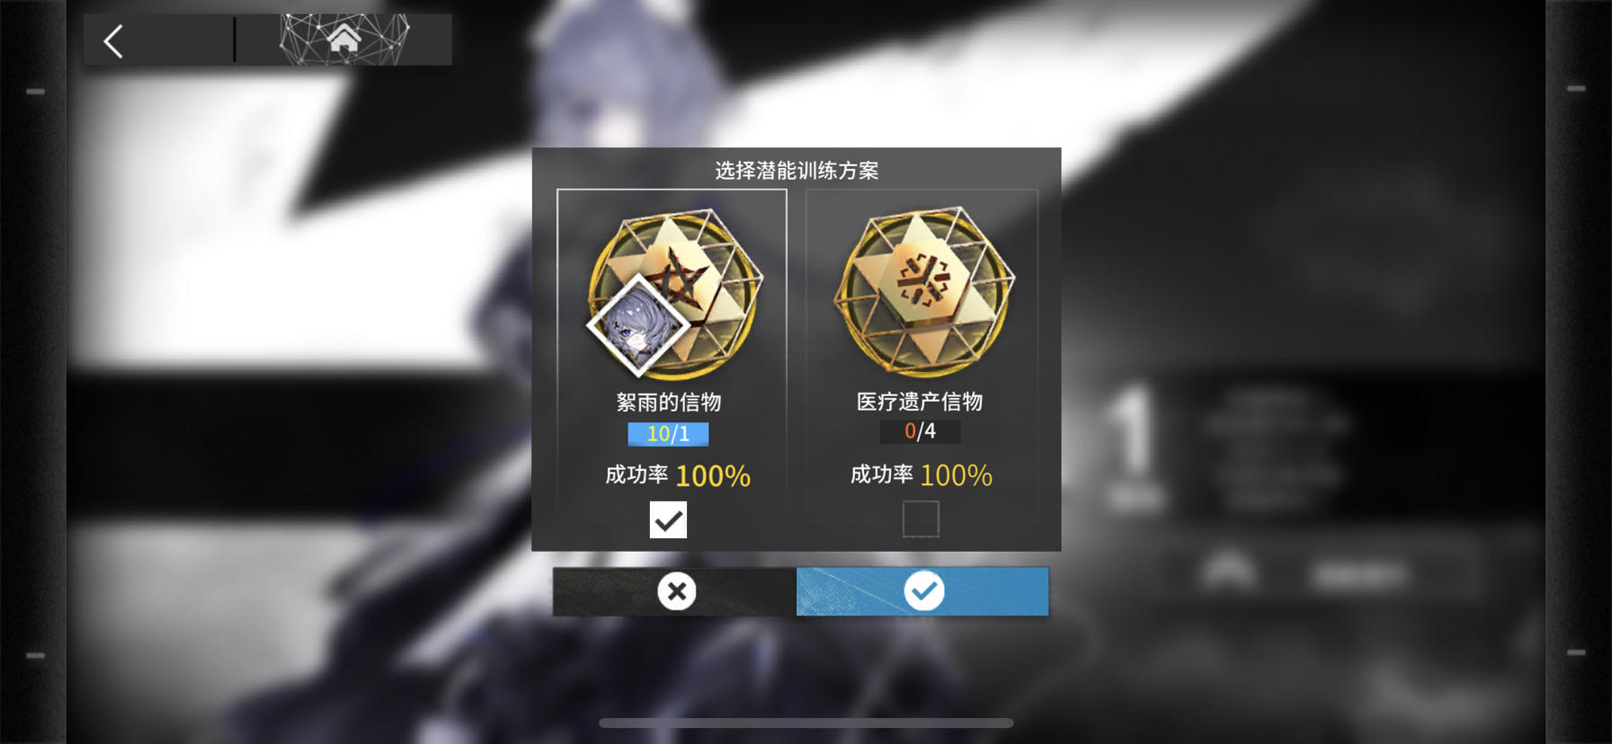The height and width of the screenshot is (744, 1612).
Task: Click the back arrow icon
Action: (113, 41)
